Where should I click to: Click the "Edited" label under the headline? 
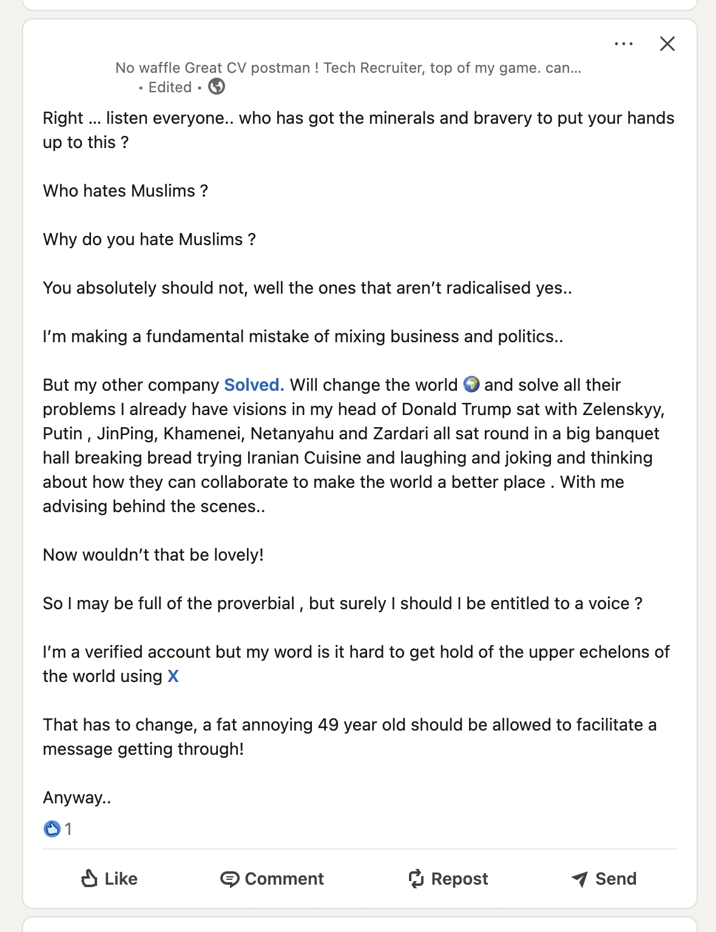[x=170, y=87]
